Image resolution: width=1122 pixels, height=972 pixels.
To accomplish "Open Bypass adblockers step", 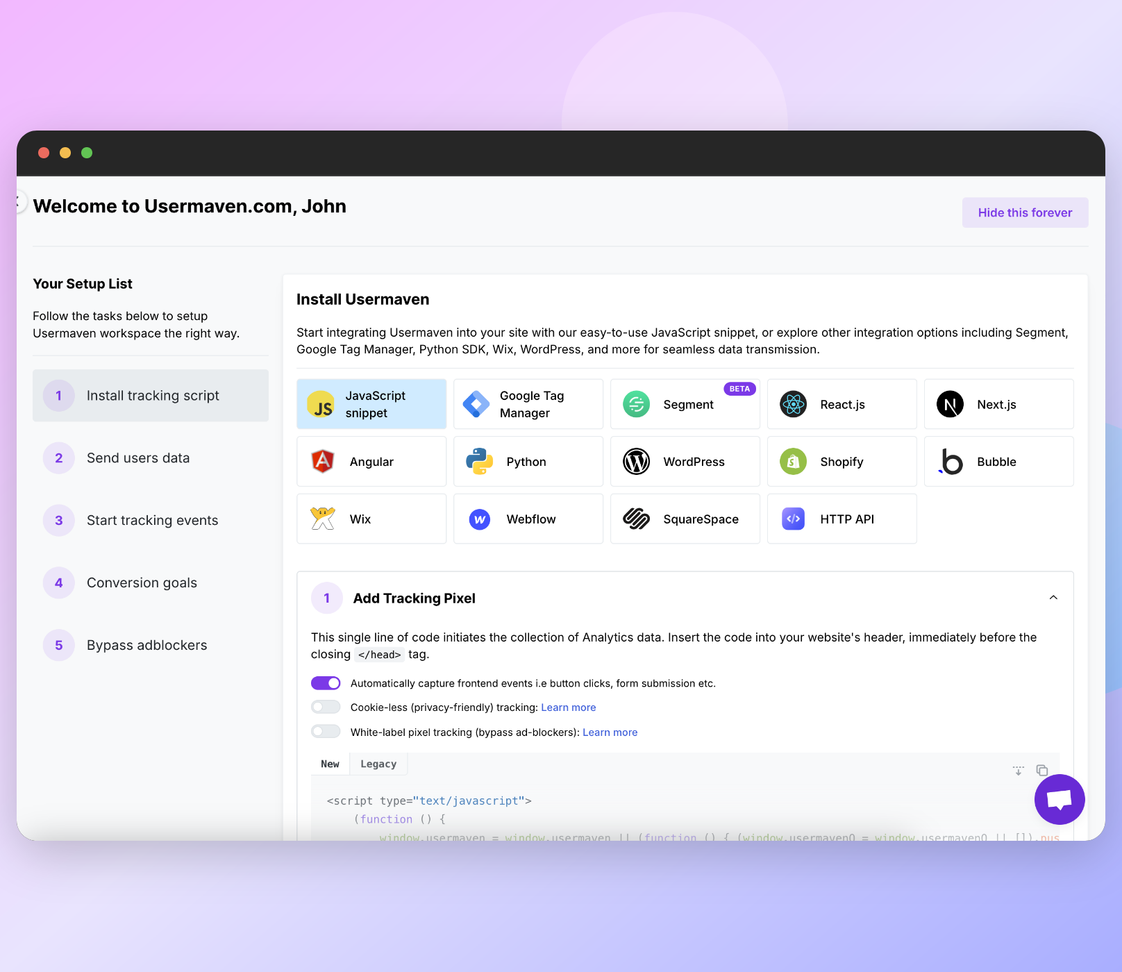I will tap(151, 646).
